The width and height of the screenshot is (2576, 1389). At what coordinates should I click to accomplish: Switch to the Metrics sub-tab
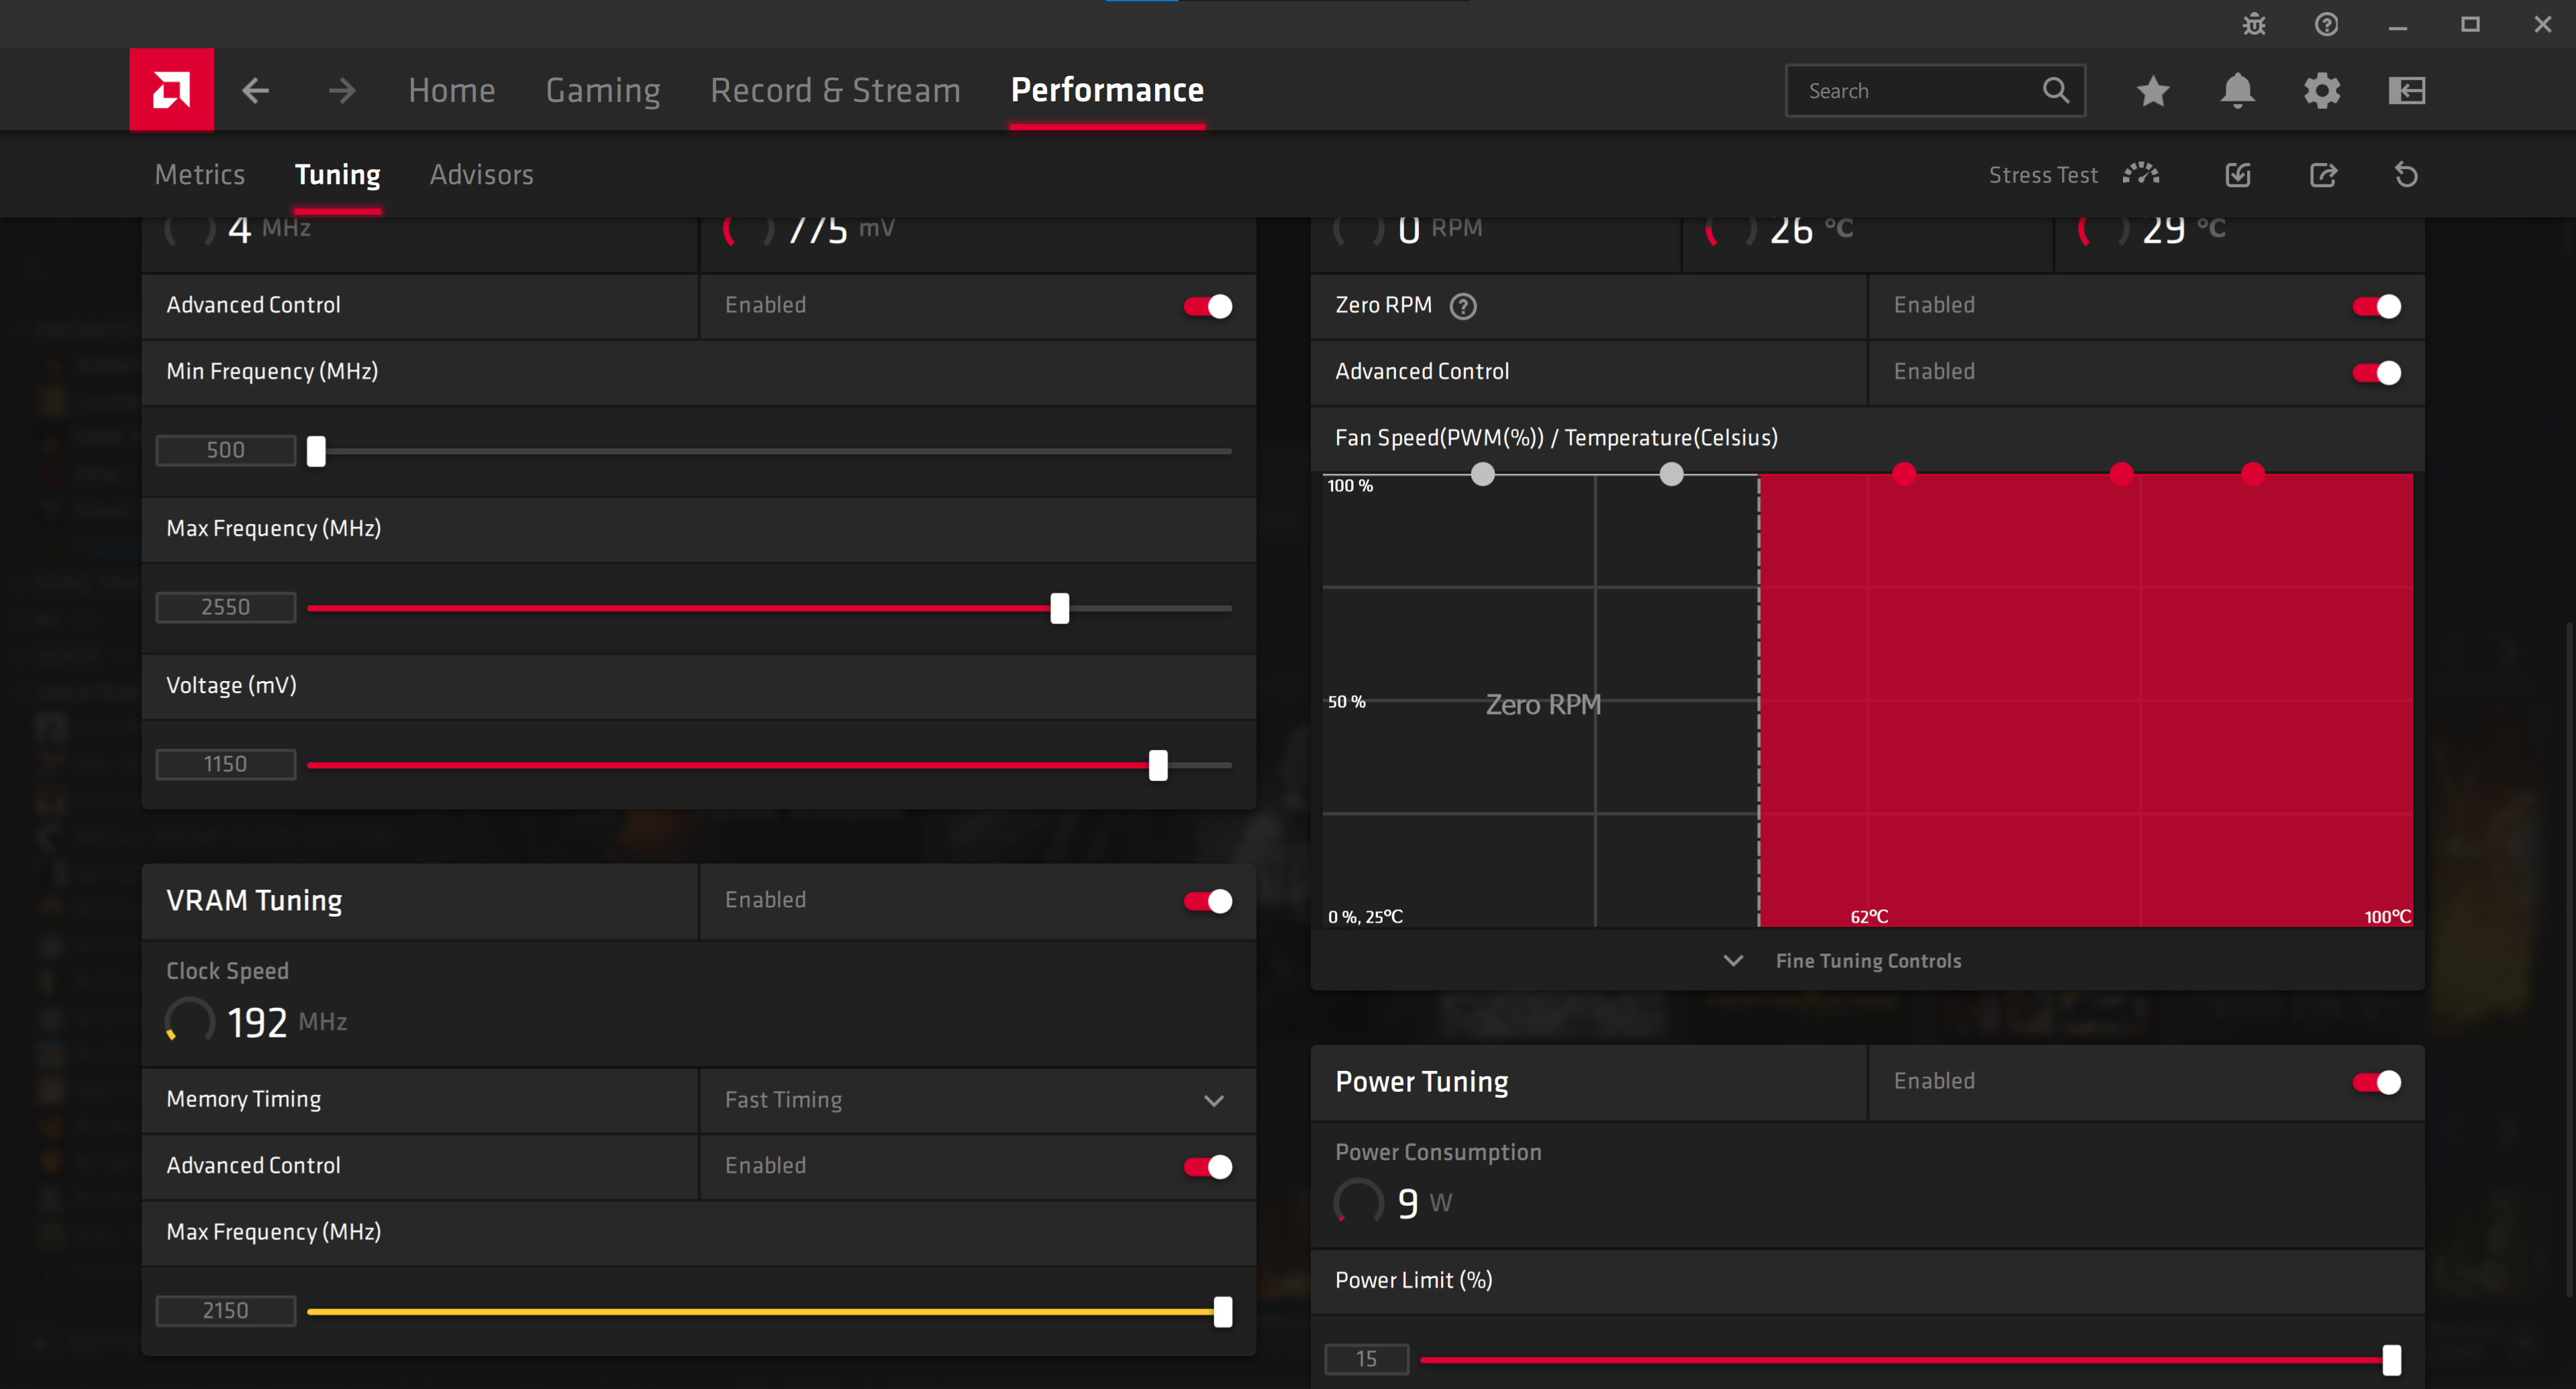(200, 175)
